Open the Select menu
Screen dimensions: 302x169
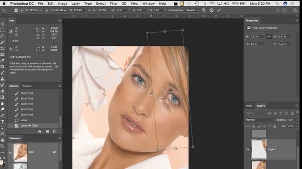click(x=101, y=3)
